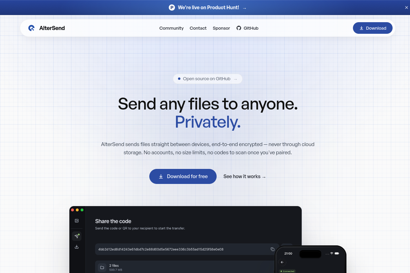Toggle the sidebar panel icon in app preview
The width and height of the screenshot is (410, 273).
click(77, 221)
